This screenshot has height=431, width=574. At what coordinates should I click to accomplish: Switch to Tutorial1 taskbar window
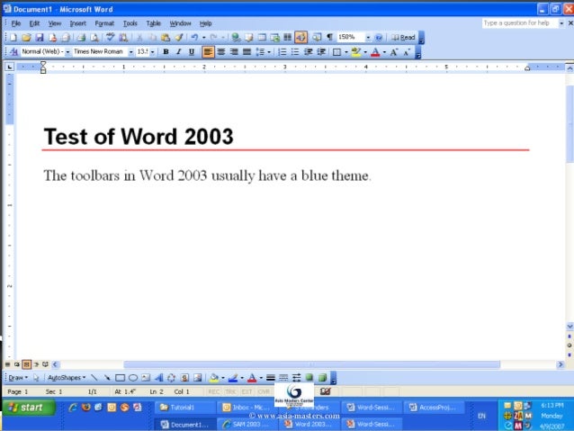tap(185, 408)
